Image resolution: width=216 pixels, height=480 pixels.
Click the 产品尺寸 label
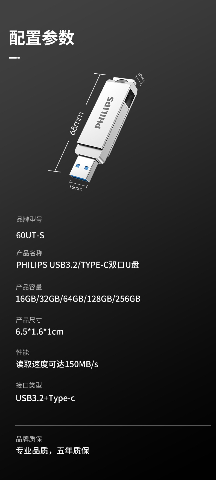pos(29,320)
